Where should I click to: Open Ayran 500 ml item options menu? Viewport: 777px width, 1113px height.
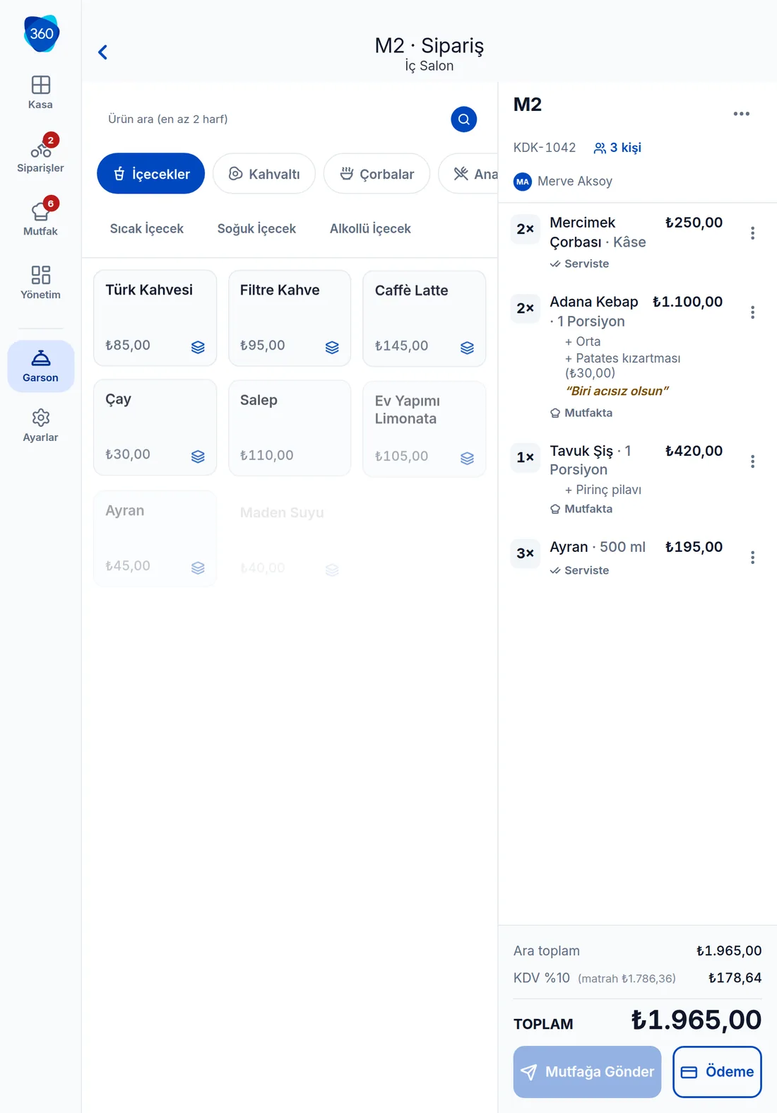753,558
